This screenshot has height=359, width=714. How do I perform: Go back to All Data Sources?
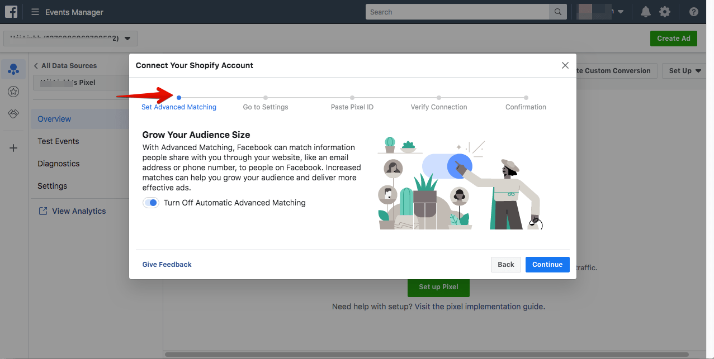click(x=65, y=66)
